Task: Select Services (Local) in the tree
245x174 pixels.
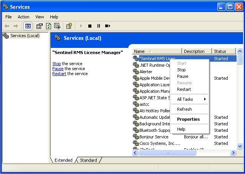Action: [25, 36]
